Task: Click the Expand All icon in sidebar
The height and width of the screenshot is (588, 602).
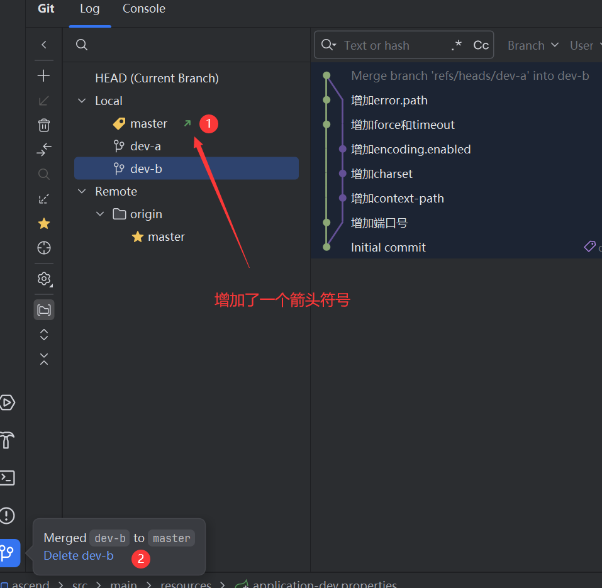Action: click(x=43, y=335)
